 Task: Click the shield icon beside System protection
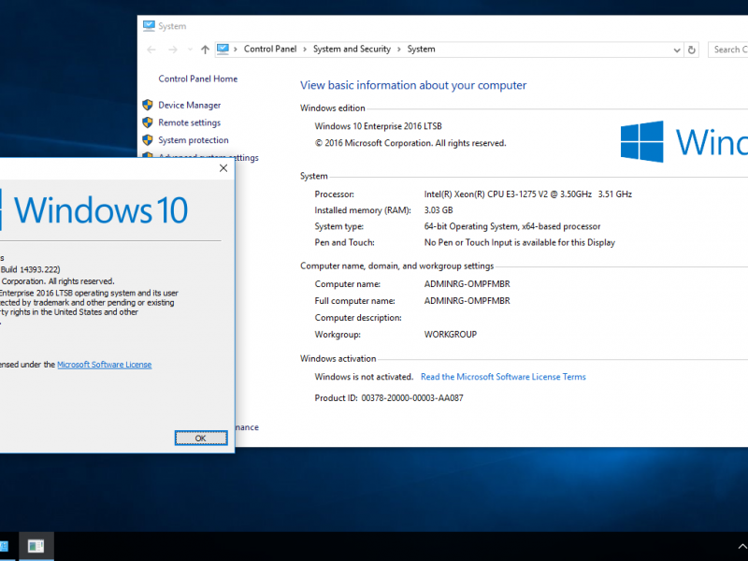tap(148, 139)
